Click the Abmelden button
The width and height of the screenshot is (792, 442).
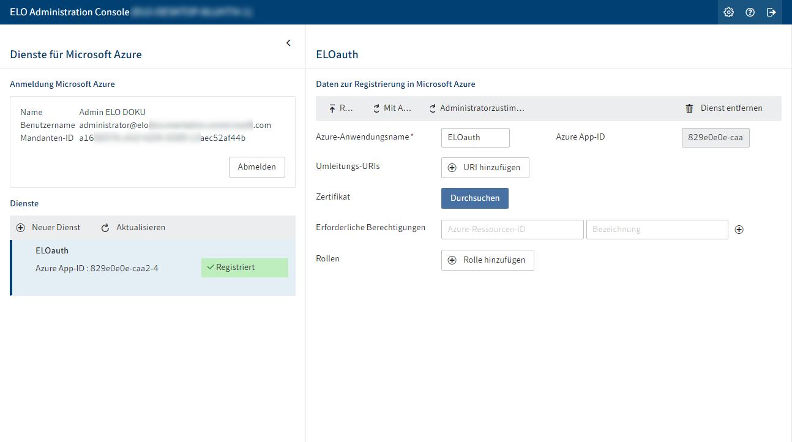click(x=257, y=167)
